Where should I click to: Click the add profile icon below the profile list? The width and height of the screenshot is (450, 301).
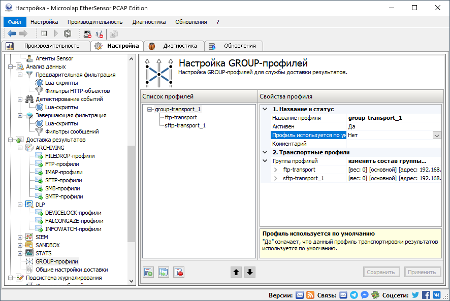(148, 272)
